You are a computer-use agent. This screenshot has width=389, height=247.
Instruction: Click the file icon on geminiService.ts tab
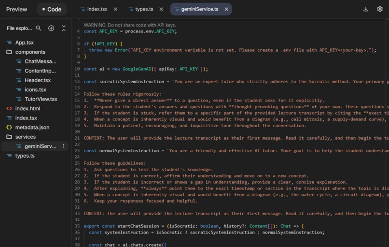[x=177, y=9]
